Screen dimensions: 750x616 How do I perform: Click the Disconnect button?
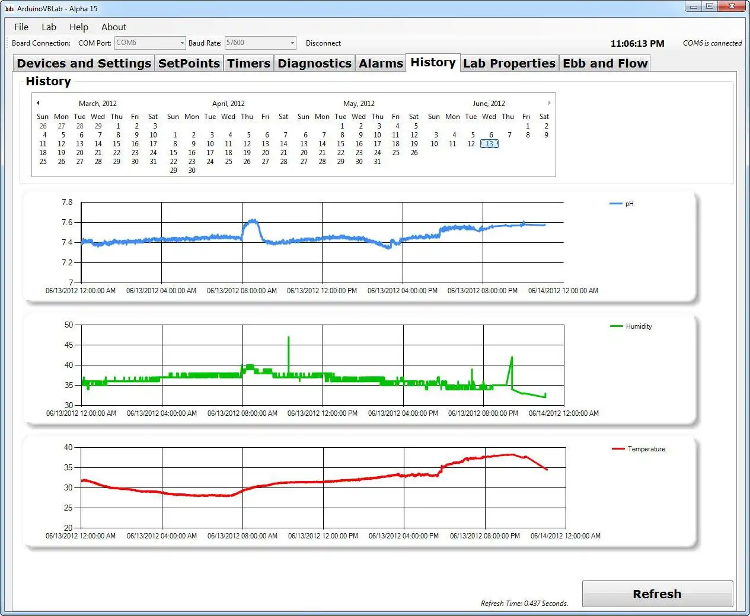pos(323,43)
